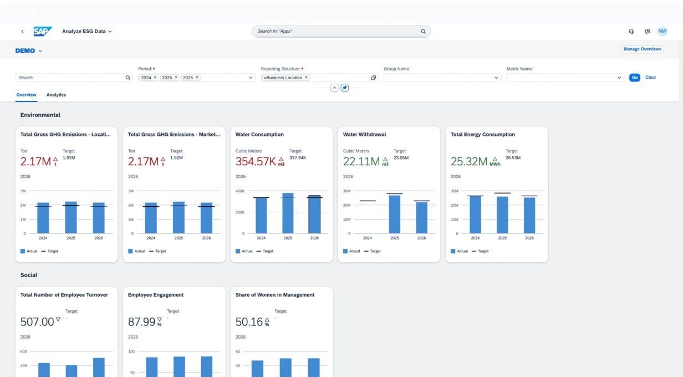Image resolution: width=683 pixels, height=377 pixels.
Task: Expand the Metric Name dropdown
Action: click(620, 78)
